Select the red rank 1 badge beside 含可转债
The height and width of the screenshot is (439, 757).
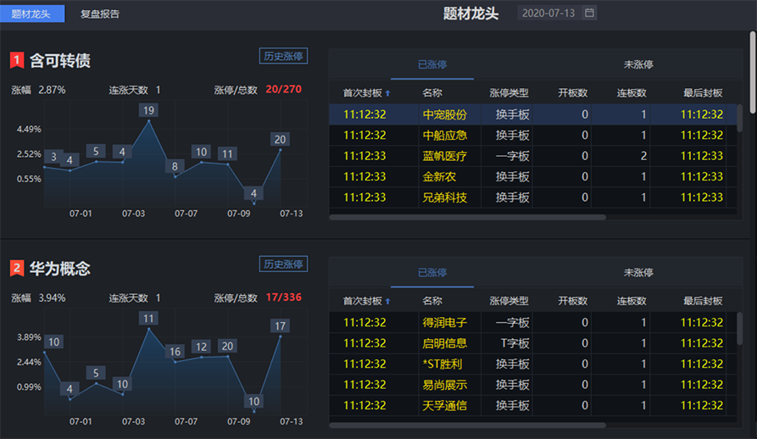tap(17, 60)
